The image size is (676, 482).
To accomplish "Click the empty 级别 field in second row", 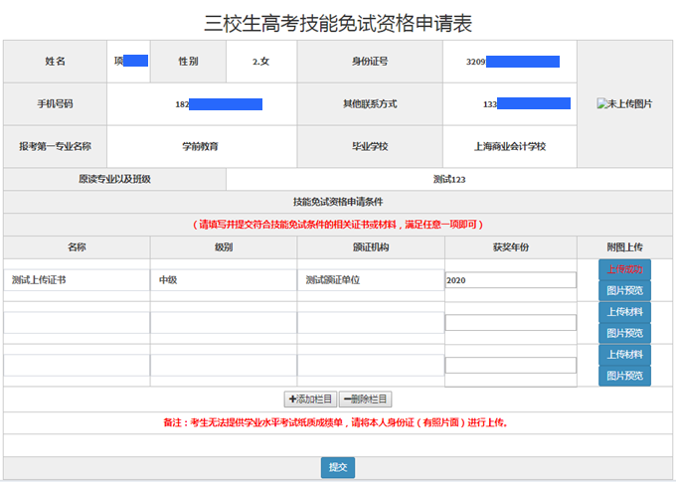I will (x=223, y=323).
